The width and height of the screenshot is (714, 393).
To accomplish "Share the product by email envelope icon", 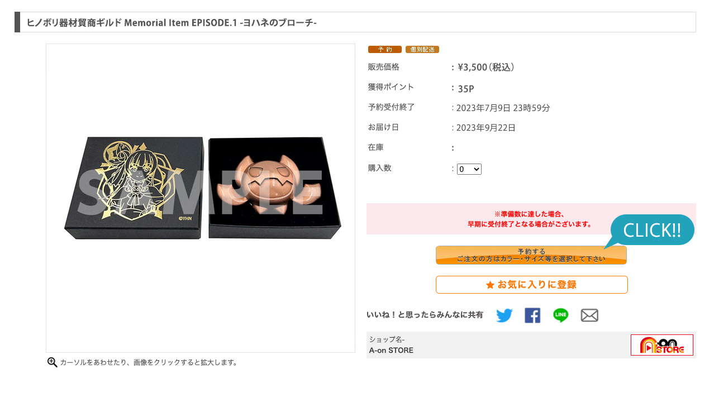I will coord(589,315).
